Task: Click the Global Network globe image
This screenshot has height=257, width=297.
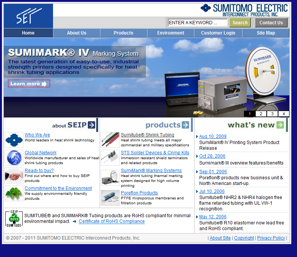Action: pos(14,158)
